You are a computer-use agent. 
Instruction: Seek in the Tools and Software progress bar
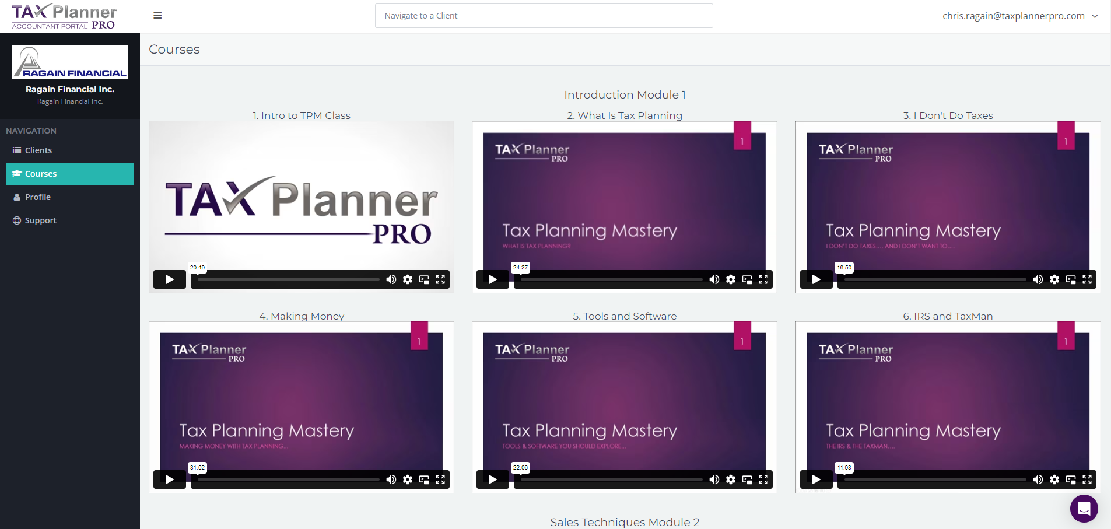[612, 479]
